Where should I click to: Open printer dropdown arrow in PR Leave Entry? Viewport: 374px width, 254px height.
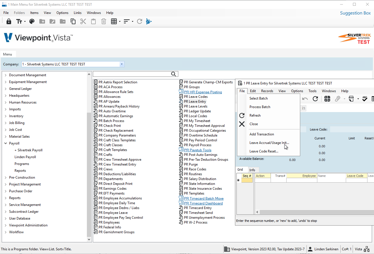pos(358,99)
